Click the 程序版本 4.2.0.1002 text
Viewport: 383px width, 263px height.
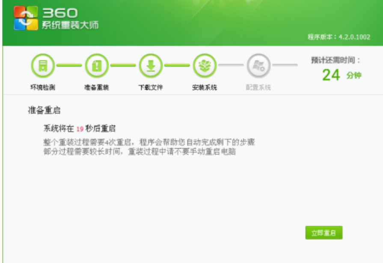coord(339,37)
